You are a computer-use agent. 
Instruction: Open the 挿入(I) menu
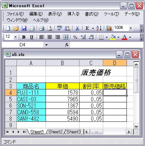(73, 14)
